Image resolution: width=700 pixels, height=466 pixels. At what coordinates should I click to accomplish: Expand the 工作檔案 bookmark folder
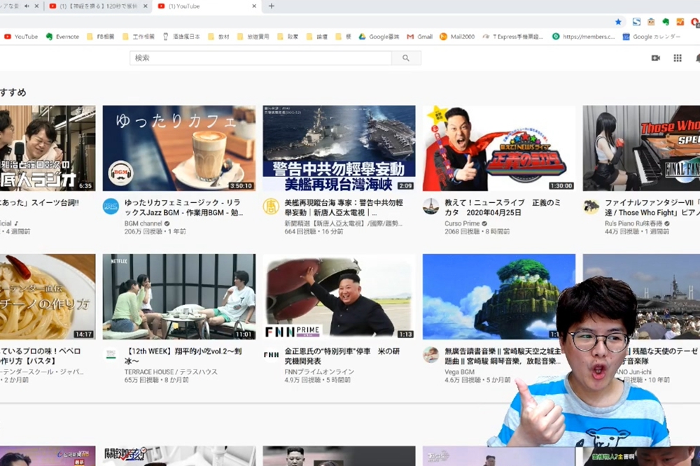point(139,36)
